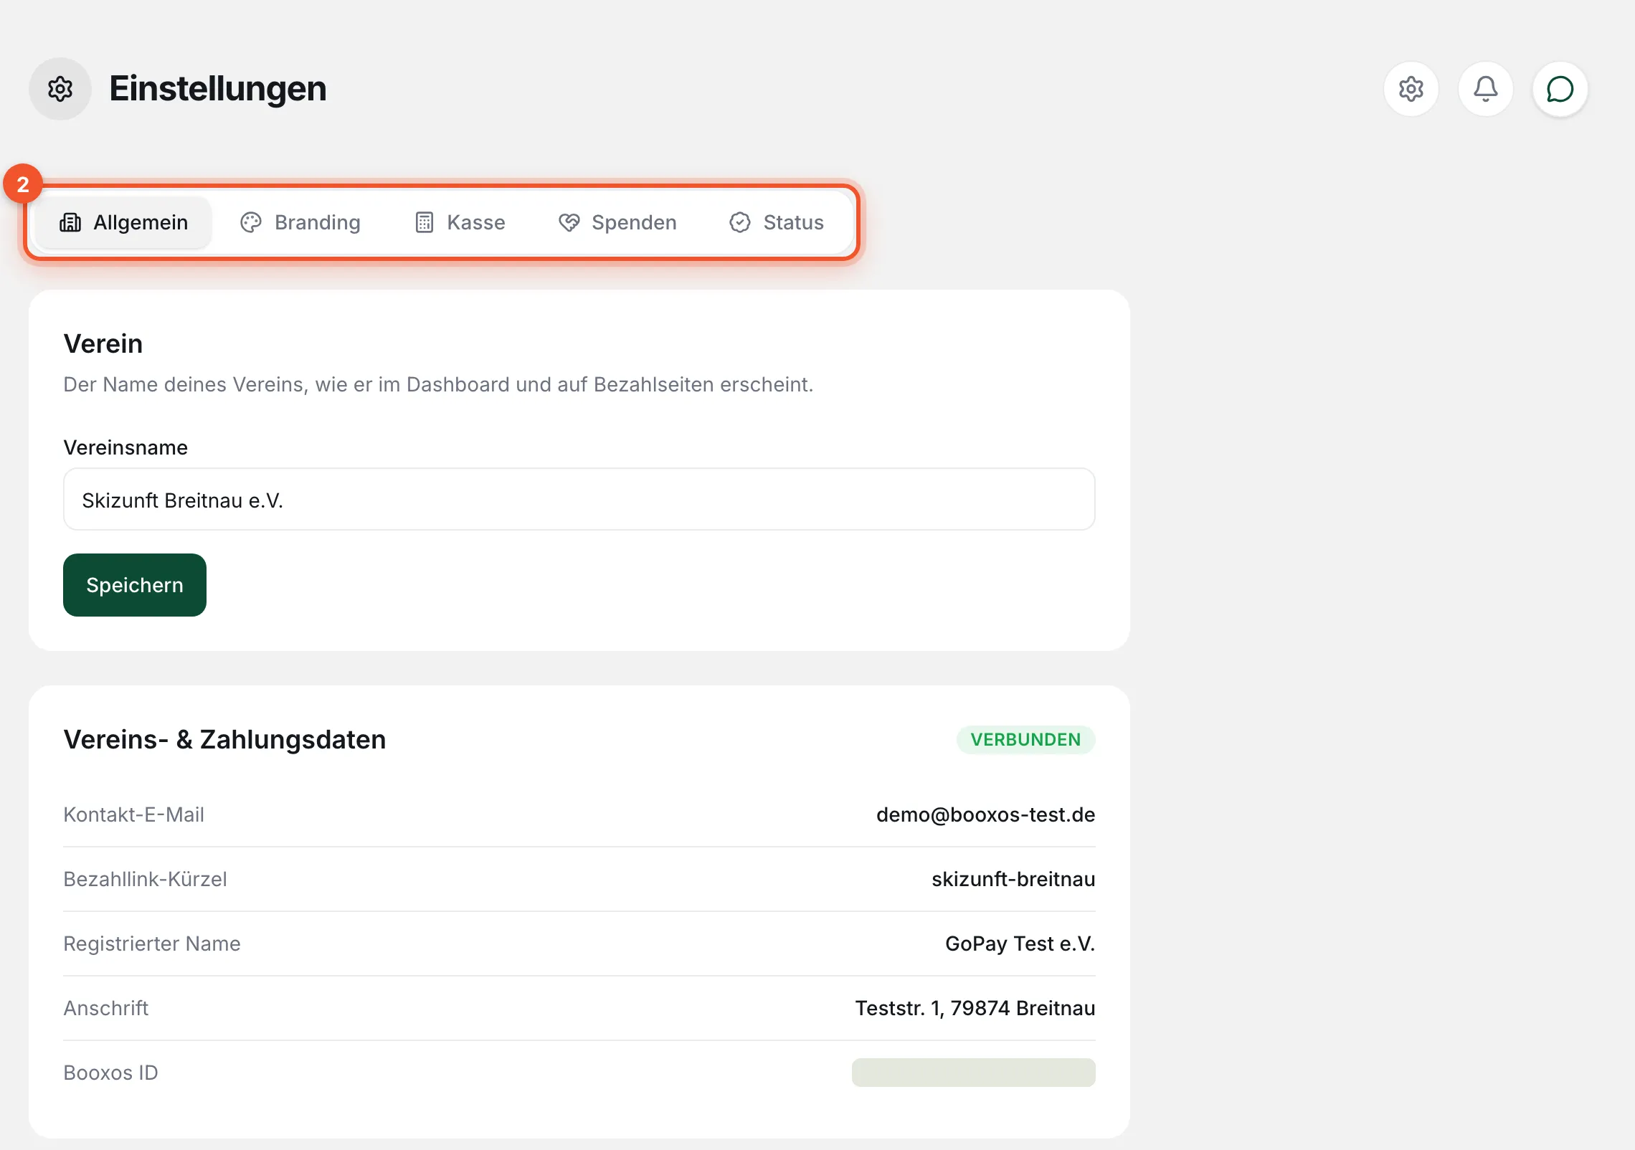Open the Spenden tab

(x=617, y=222)
